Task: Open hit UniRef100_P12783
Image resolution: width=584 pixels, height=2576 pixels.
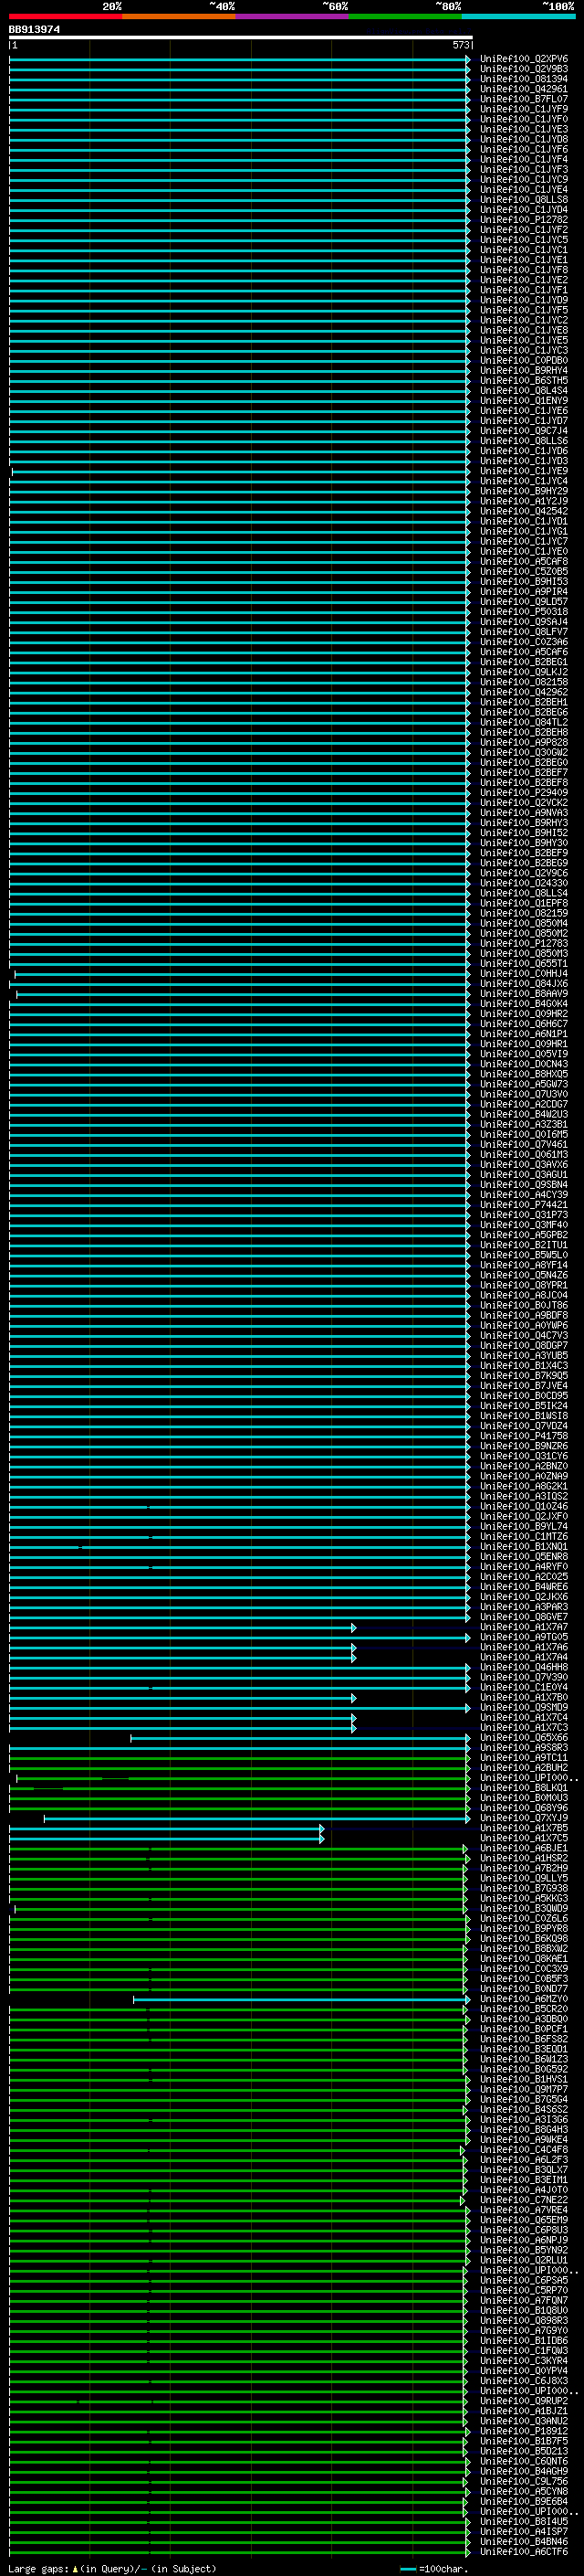Action: [523, 943]
